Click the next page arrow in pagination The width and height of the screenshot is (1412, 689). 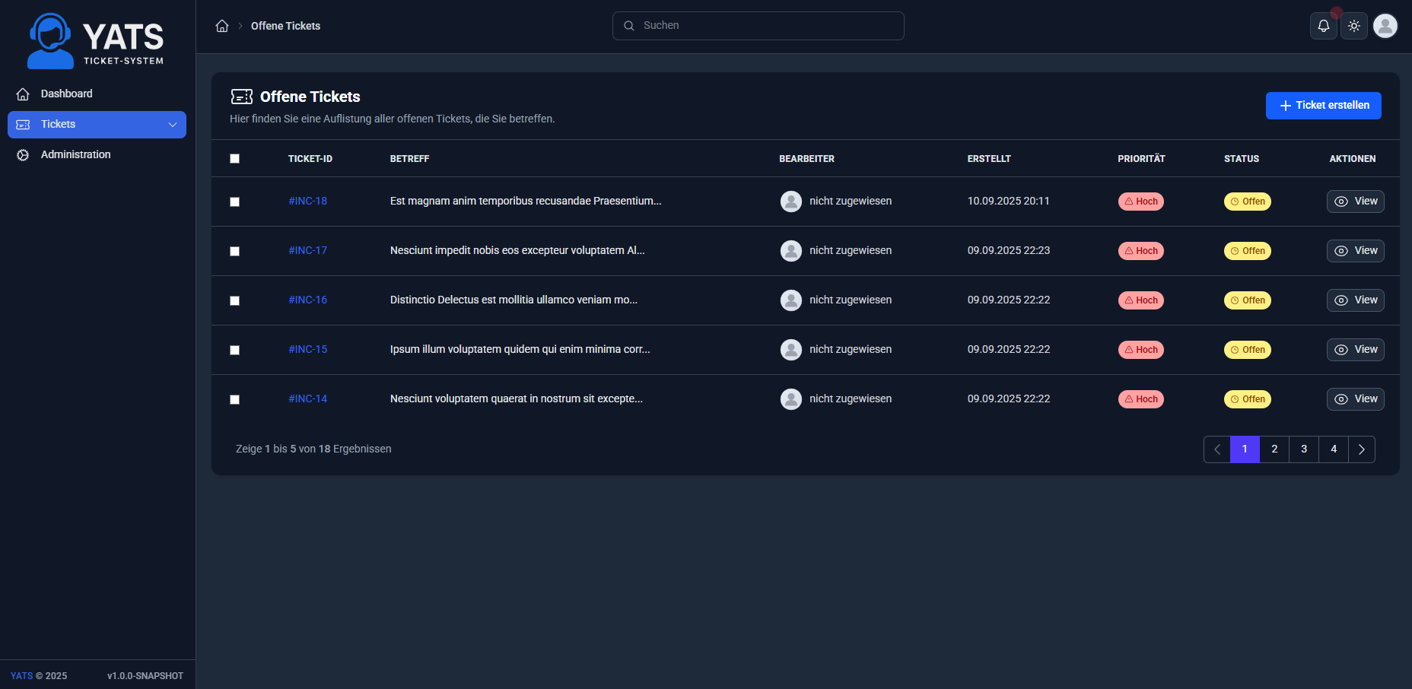click(x=1362, y=449)
